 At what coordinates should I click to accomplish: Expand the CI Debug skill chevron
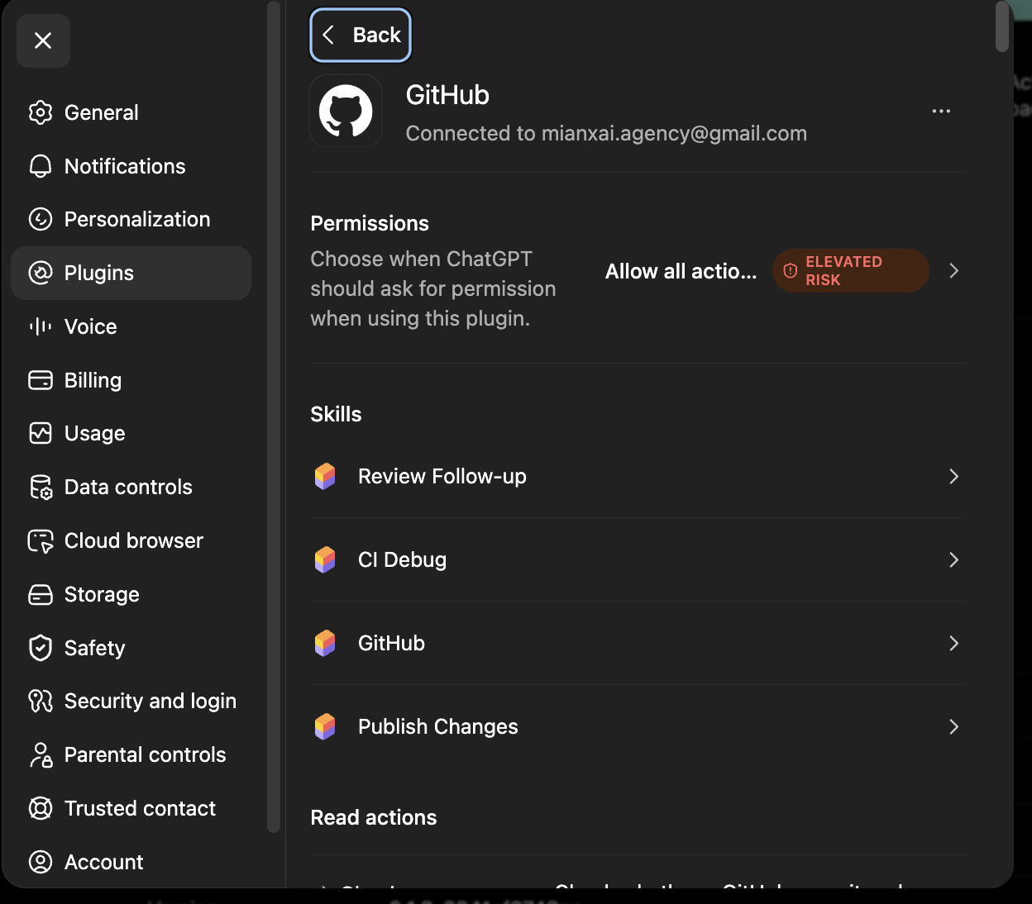(953, 559)
